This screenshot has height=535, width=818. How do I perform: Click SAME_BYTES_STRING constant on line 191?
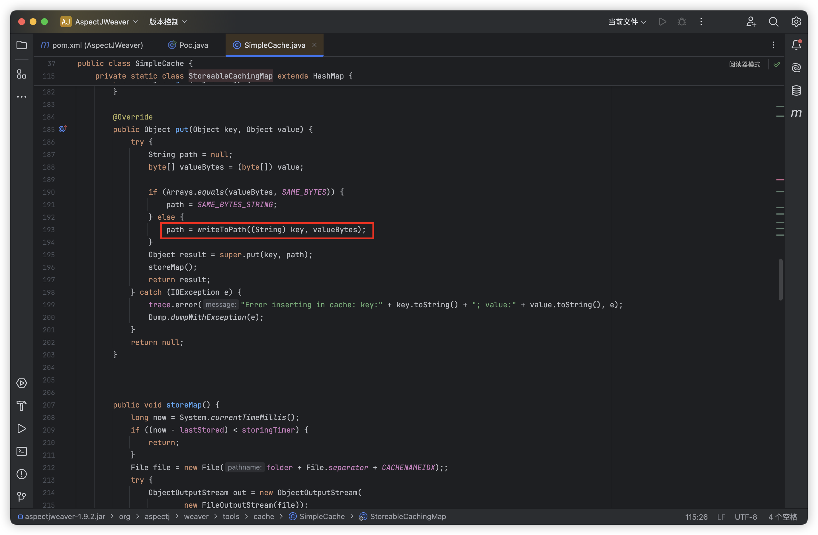click(235, 204)
